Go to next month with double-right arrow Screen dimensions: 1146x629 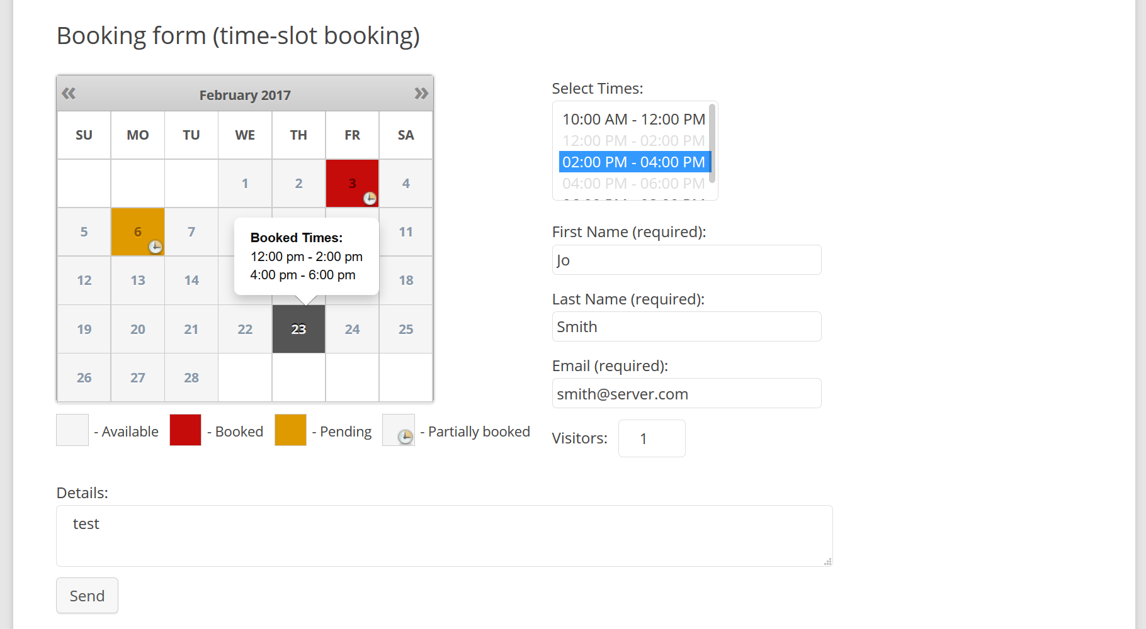click(421, 94)
